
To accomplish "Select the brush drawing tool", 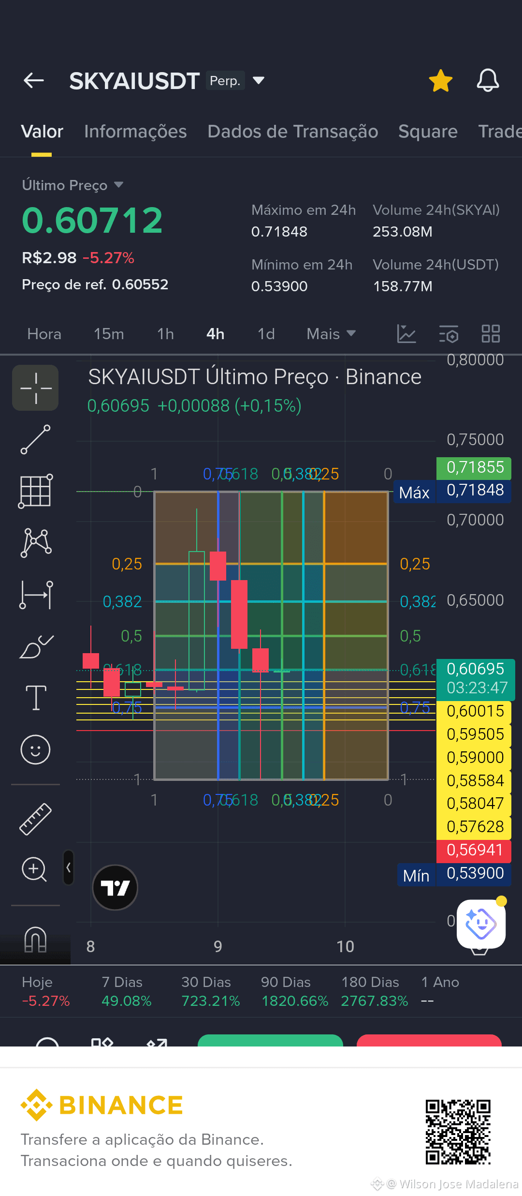I will tap(35, 646).
